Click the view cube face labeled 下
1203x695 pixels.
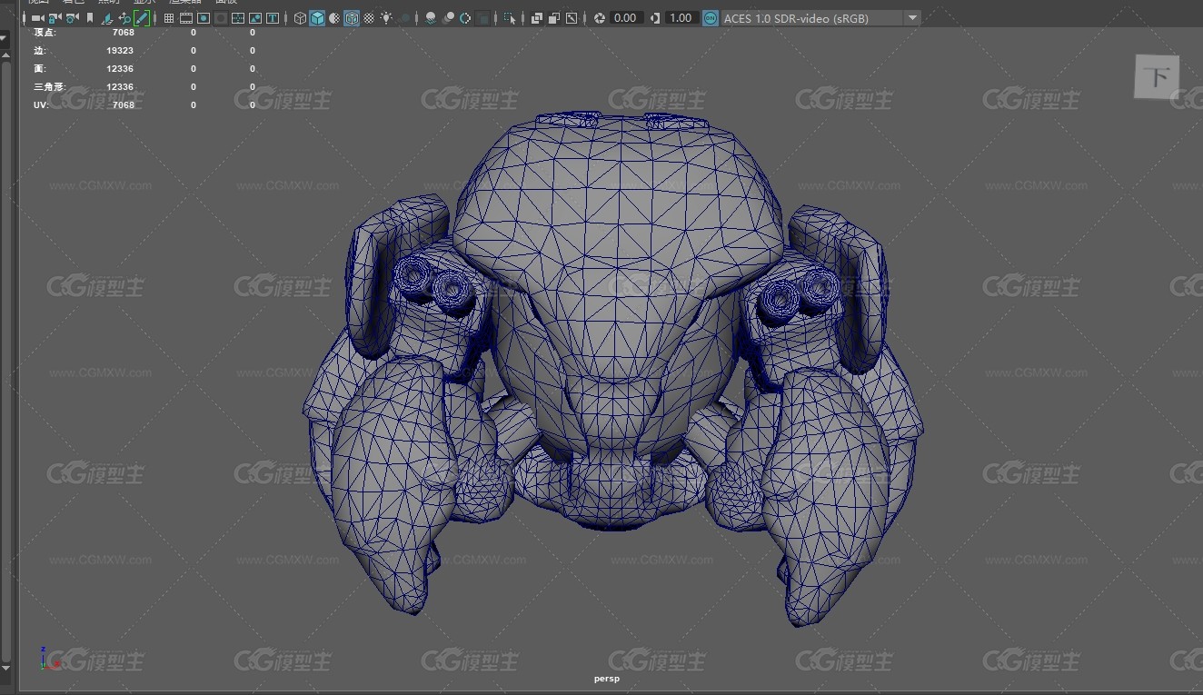pos(1158,77)
